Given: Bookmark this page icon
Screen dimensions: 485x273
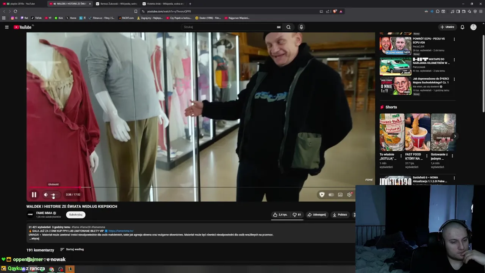Looking at the screenshot, I should [136, 11].
